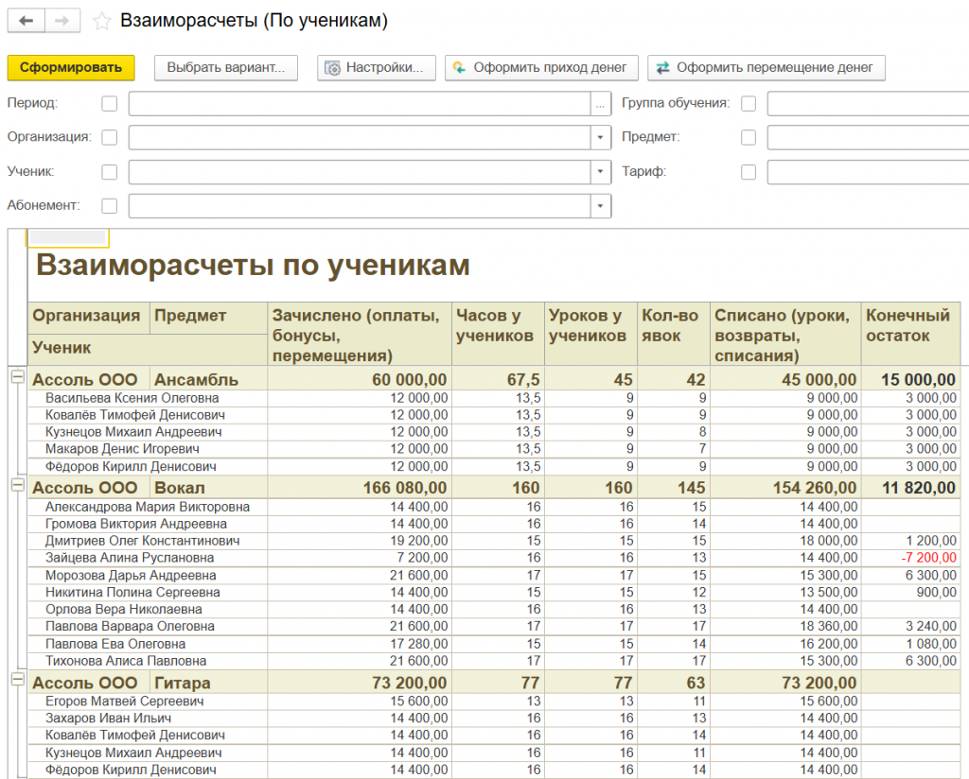Enable the Абонемент filter checkbox
The height and width of the screenshot is (779, 969).
[110, 205]
